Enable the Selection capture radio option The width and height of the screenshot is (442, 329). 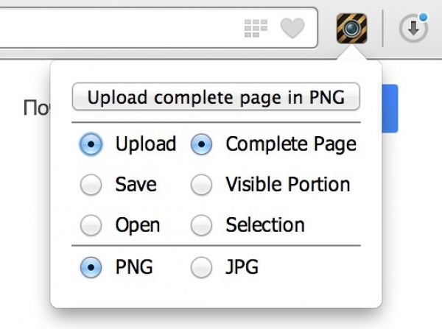pos(201,224)
